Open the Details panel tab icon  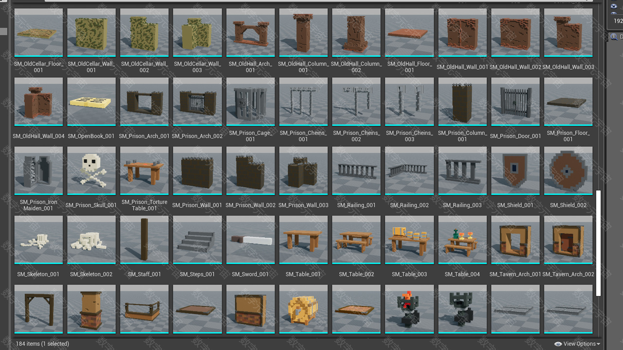tap(614, 36)
